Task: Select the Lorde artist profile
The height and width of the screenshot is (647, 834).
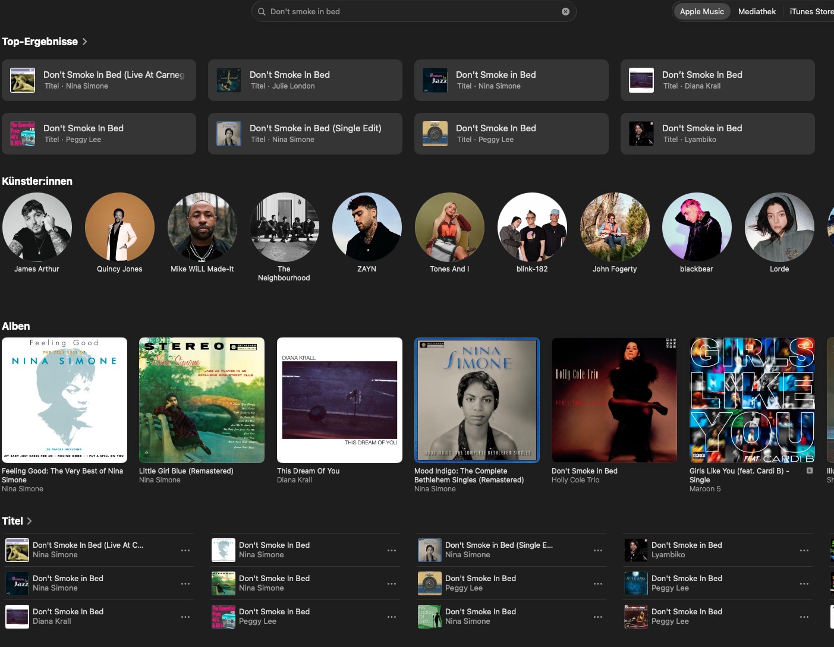Action: pos(779,227)
